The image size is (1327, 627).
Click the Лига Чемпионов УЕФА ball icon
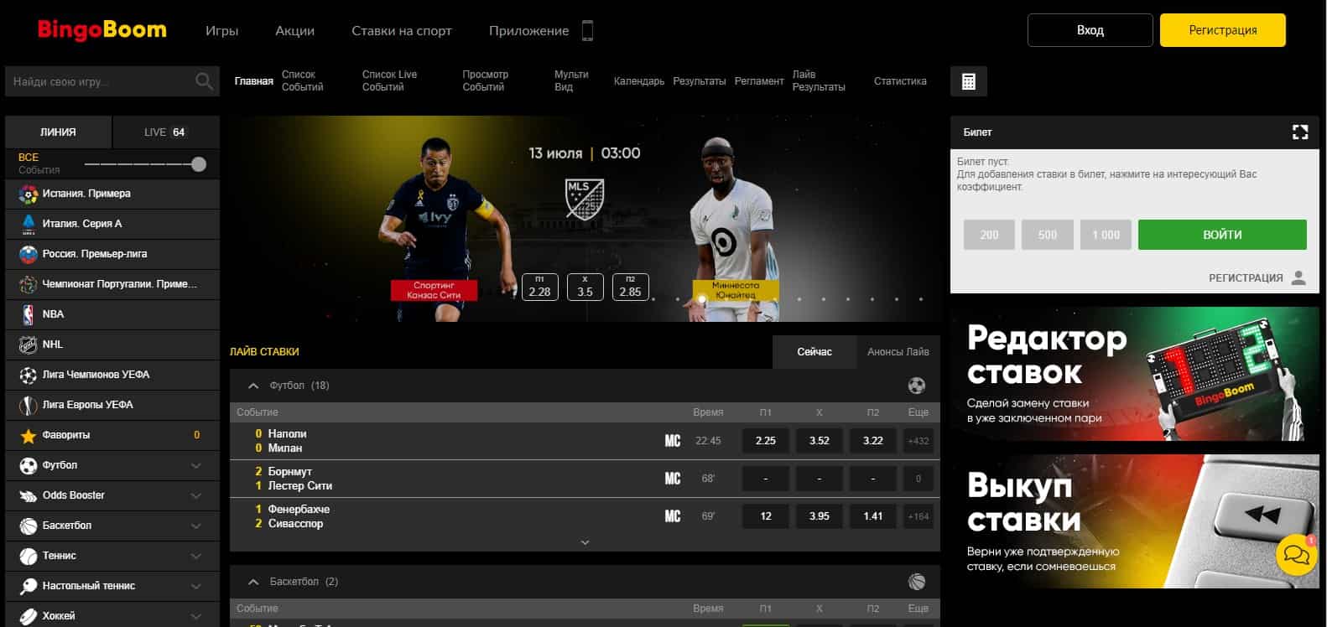pos(29,375)
